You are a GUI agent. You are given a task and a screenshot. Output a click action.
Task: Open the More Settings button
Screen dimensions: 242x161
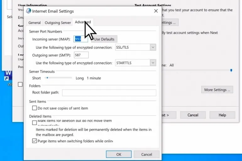click(217, 90)
